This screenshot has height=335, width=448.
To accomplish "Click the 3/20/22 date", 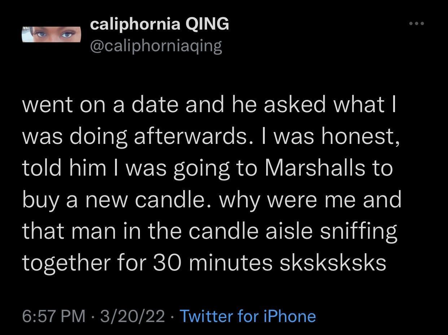I will (132, 316).
